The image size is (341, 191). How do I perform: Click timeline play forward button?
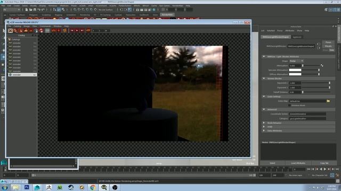coord(325,169)
